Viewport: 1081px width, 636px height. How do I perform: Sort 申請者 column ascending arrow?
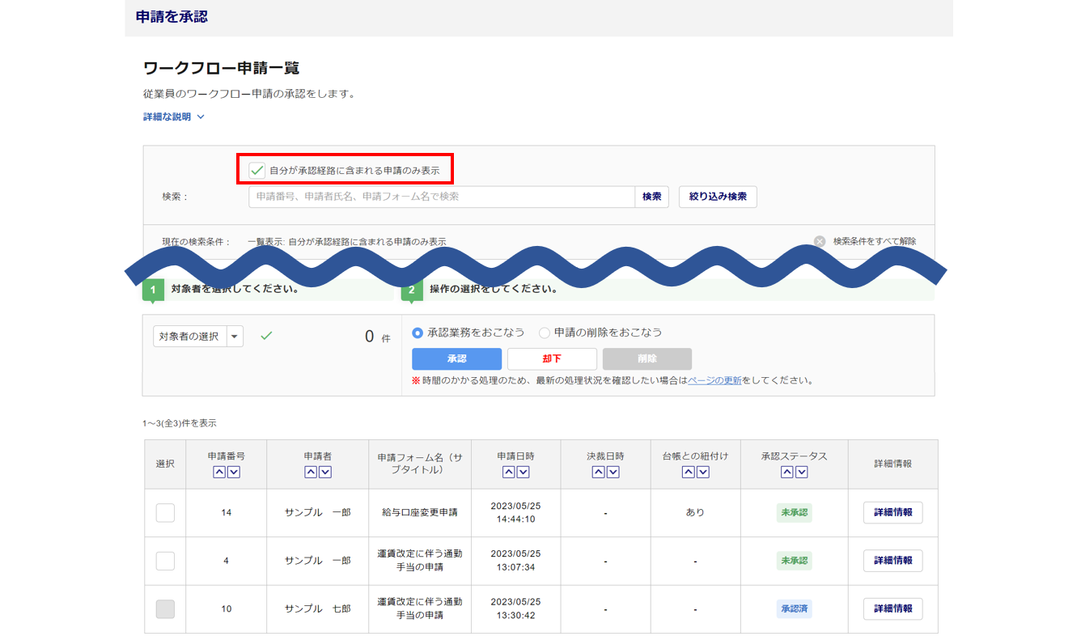coord(311,473)
